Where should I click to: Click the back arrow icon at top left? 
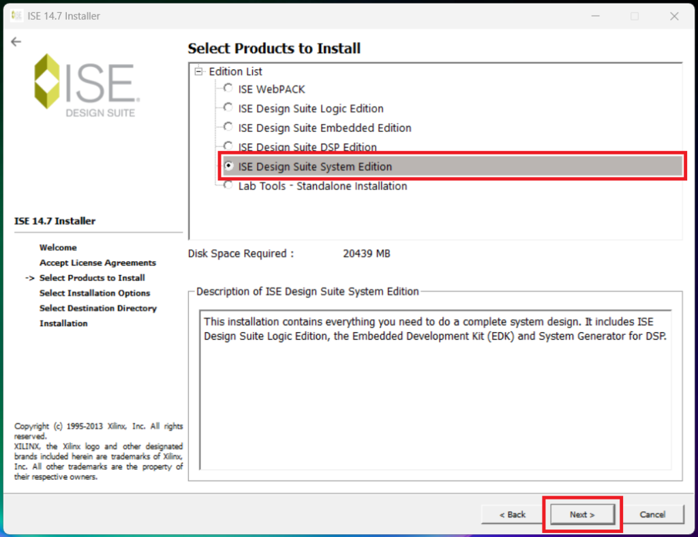tap(16, 42)
